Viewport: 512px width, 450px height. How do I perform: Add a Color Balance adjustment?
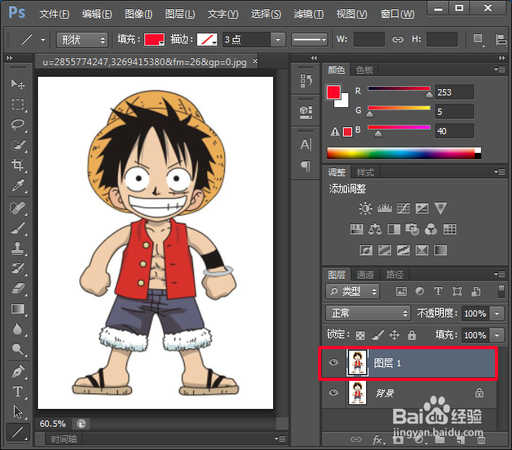[x=375, y=229]
